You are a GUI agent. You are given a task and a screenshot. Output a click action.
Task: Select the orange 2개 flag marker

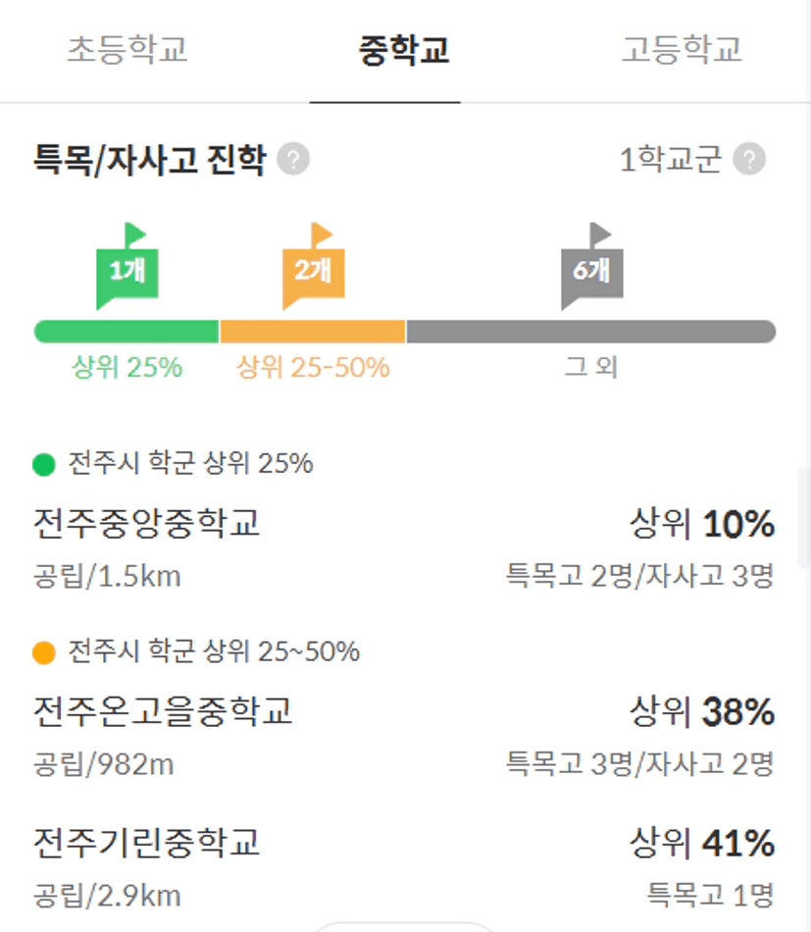coord(314,266)
